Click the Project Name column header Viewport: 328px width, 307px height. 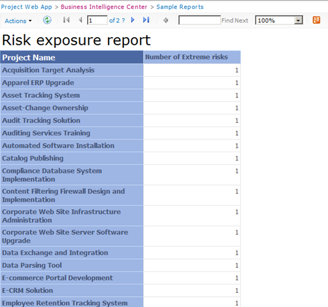click(72, 58)
